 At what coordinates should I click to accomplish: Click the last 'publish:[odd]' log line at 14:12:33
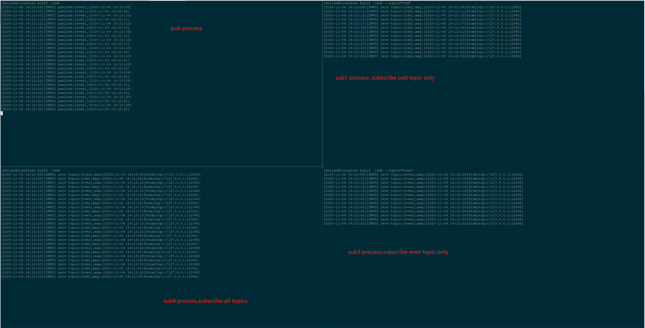click(x=65, y=109)
